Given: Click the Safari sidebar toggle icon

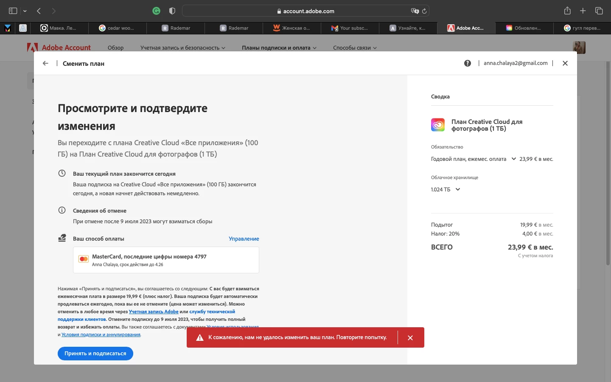Looking at the screenshot, I should [x=13, y=11].
